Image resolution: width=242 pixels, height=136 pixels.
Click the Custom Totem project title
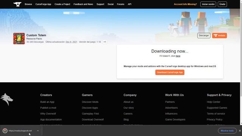click(36, 35)
